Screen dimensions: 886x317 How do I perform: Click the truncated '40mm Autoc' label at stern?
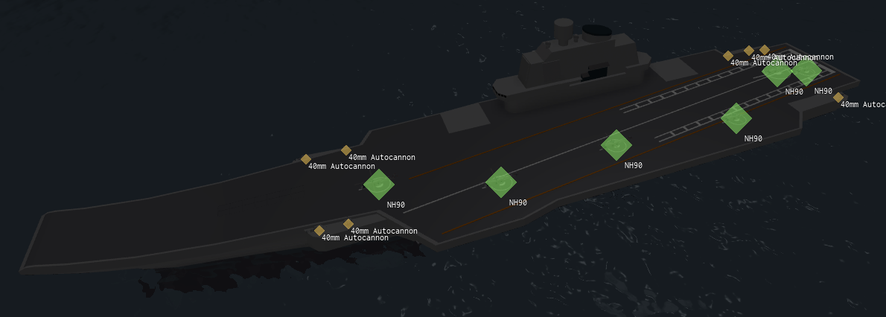tap(863, 104)
